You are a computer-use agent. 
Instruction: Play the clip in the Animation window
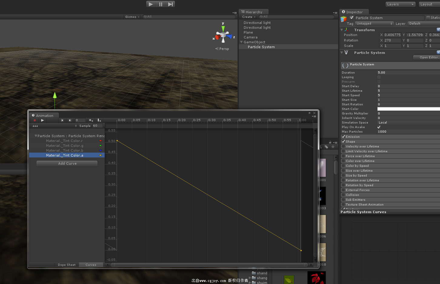point(42,120)
